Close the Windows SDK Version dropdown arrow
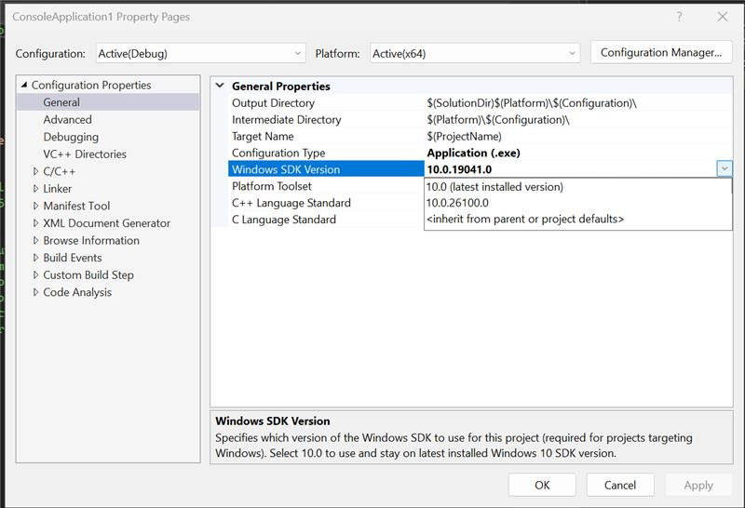The image size is (745, 508). [725, 169]
